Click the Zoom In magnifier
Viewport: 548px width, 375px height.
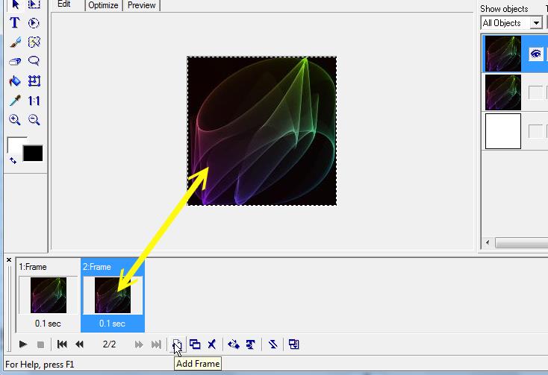point(14,120)
